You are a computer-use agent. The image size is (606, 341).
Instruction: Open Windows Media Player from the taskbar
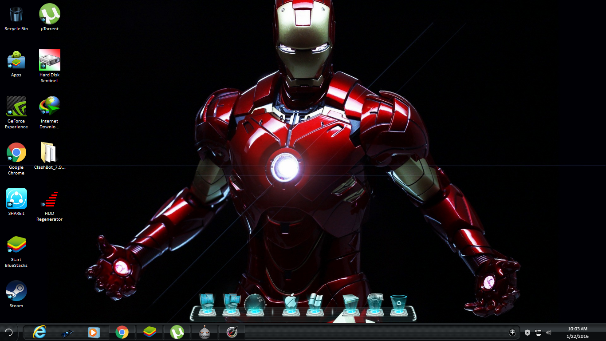94,332
